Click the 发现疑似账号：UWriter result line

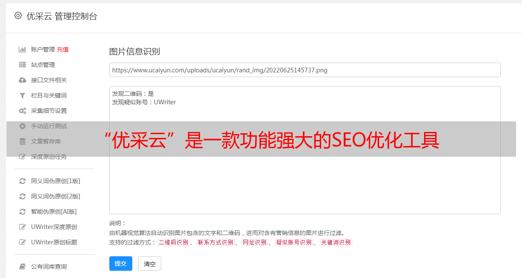tap(144, 102)
